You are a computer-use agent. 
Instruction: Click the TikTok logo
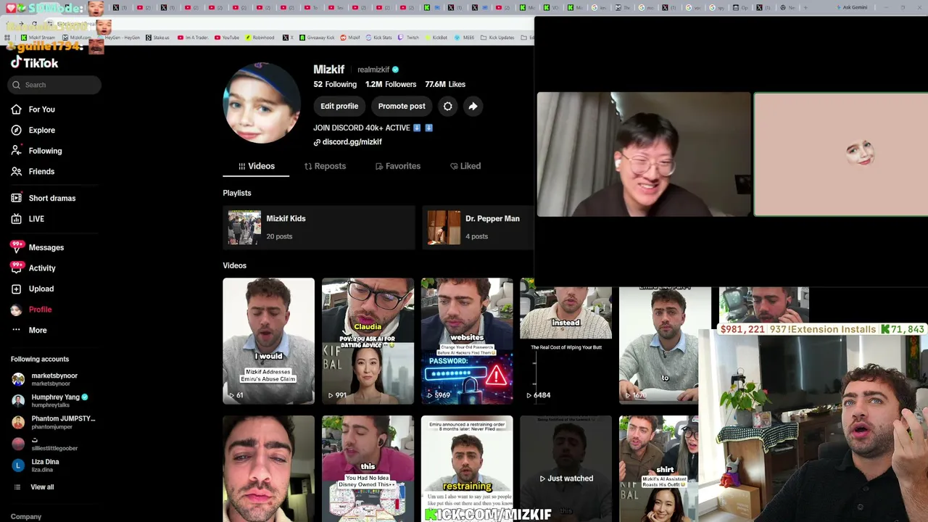point(34,63)
